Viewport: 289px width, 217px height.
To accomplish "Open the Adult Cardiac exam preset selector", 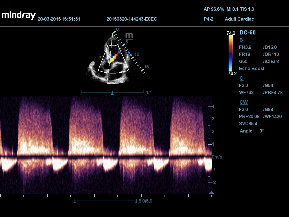I will pos(239,19).
